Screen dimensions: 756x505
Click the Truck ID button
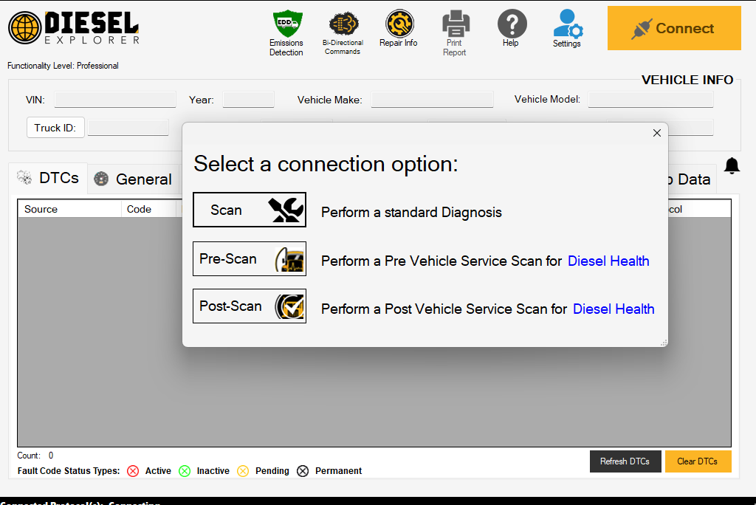(x=55, y=128)
